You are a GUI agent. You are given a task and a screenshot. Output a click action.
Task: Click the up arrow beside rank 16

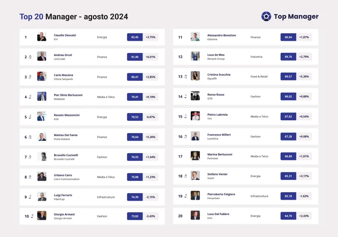[x=185, y=137]
